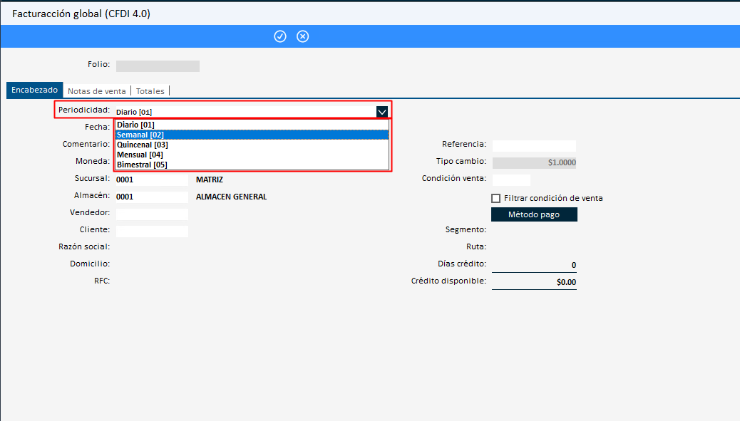Choose Bimestral [05] option

pyautogui.click(x=142, y=165)
